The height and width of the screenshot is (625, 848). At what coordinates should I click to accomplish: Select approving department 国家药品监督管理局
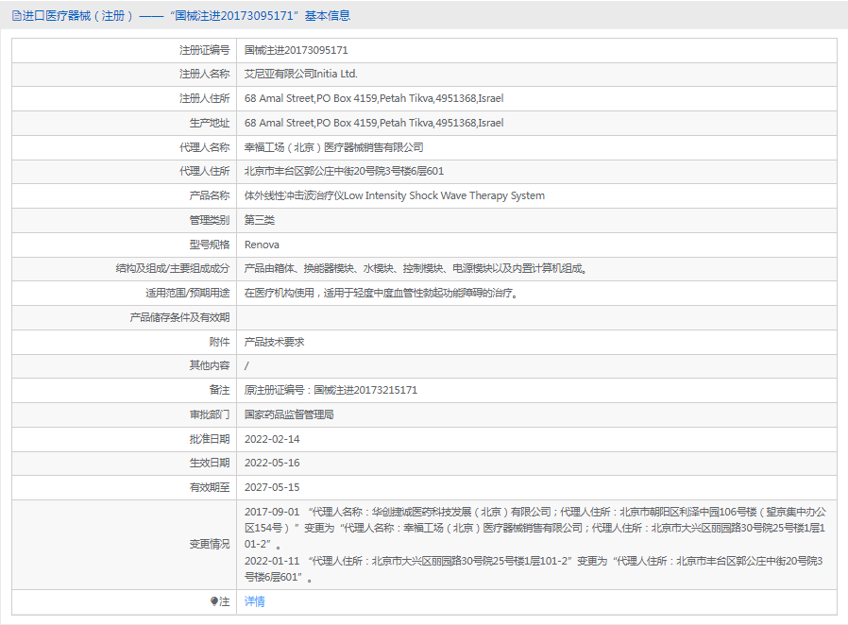[289, 414]
